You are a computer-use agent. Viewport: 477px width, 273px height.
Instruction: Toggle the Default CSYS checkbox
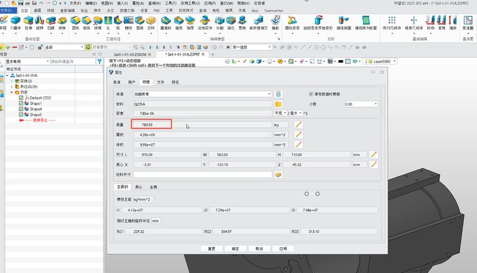[21, 98]
